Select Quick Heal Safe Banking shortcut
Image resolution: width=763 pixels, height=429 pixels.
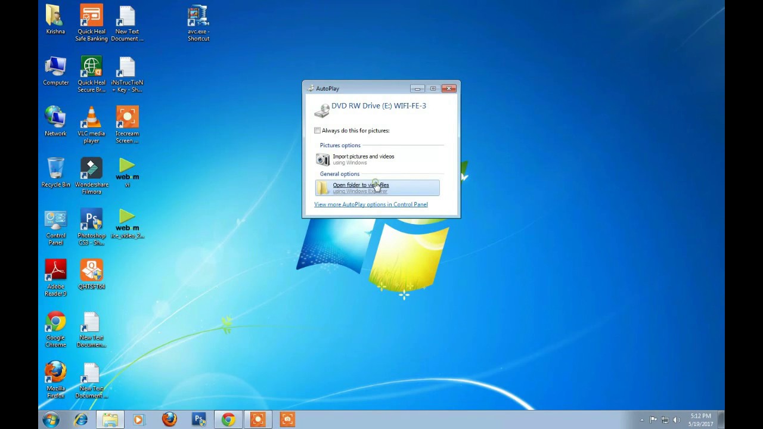click(x=91, y=24)
